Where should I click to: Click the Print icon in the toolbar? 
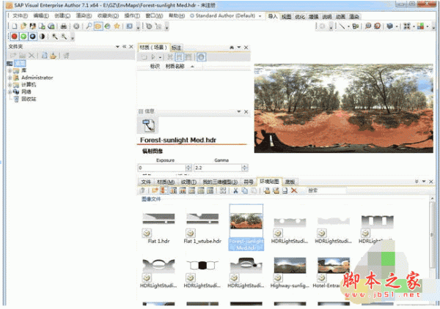(64, 26)
